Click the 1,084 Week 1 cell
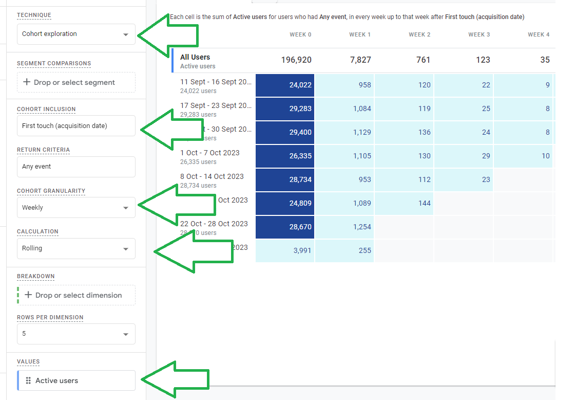575x400 pixels. tap(344, 108)
